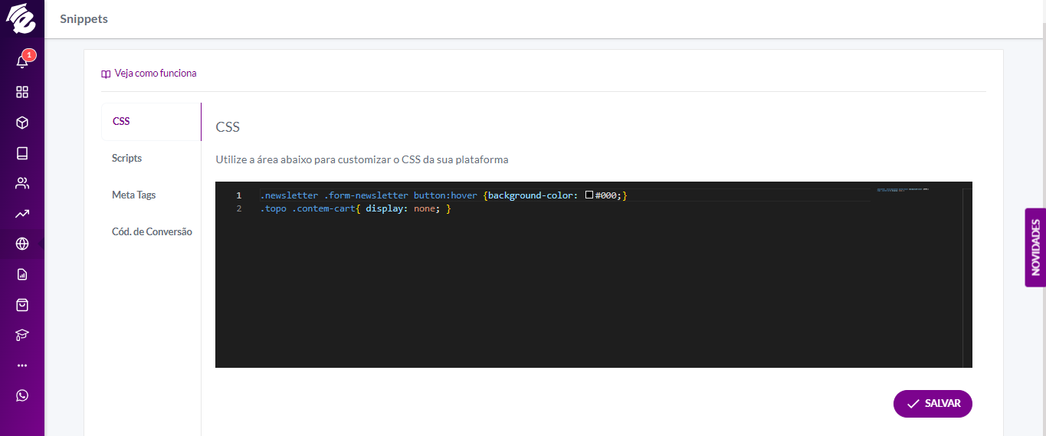Image resolution: width=1046 pixels, height=436 pixels.
Task: Open the WhatsApp support icon
Action: (22, 395)
